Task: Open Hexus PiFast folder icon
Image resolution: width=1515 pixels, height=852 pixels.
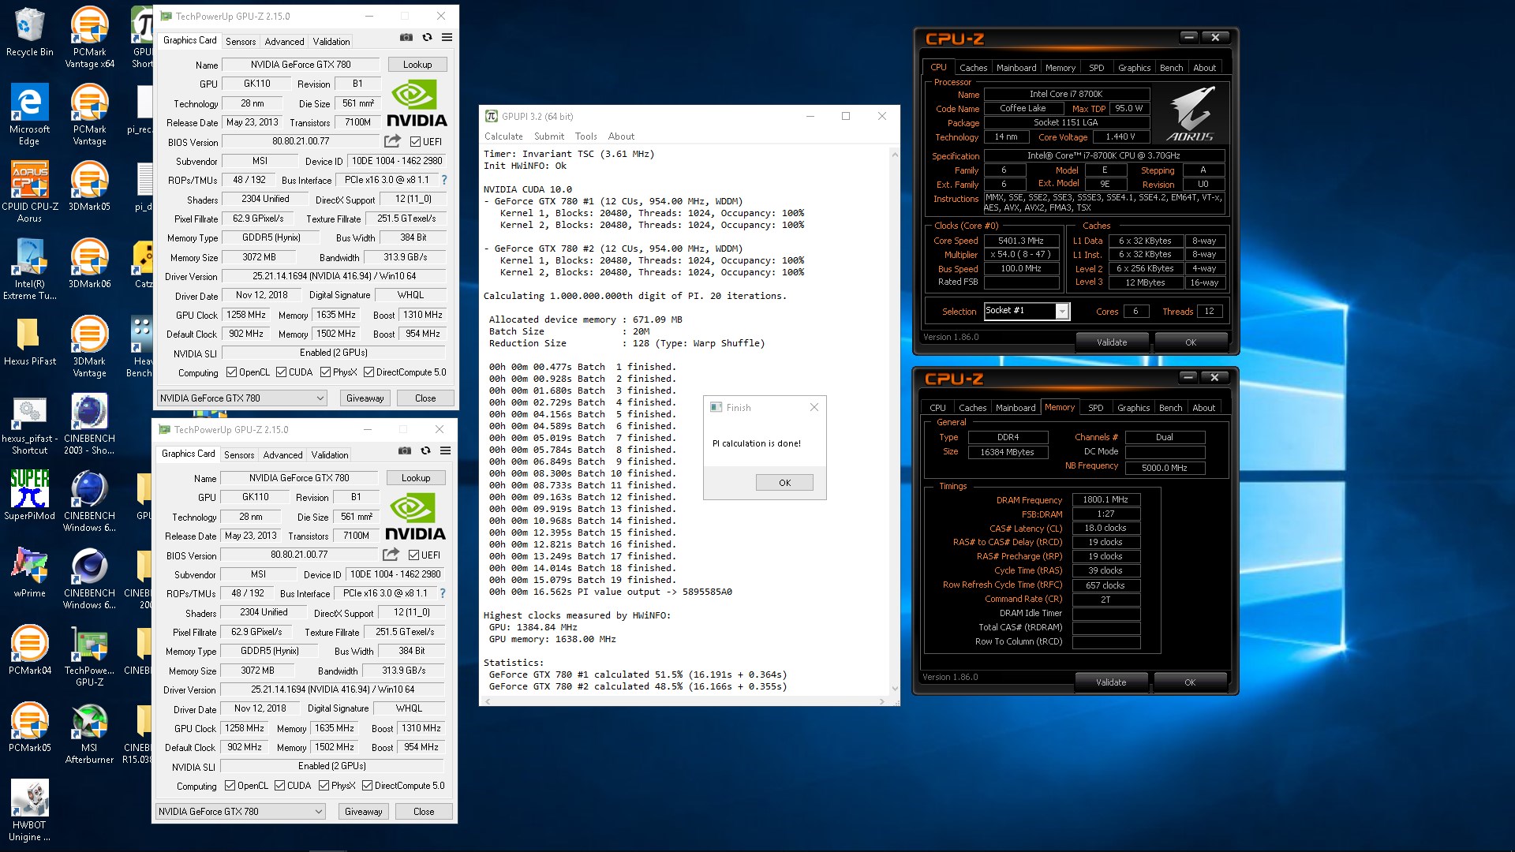Action: coord(29,341)
